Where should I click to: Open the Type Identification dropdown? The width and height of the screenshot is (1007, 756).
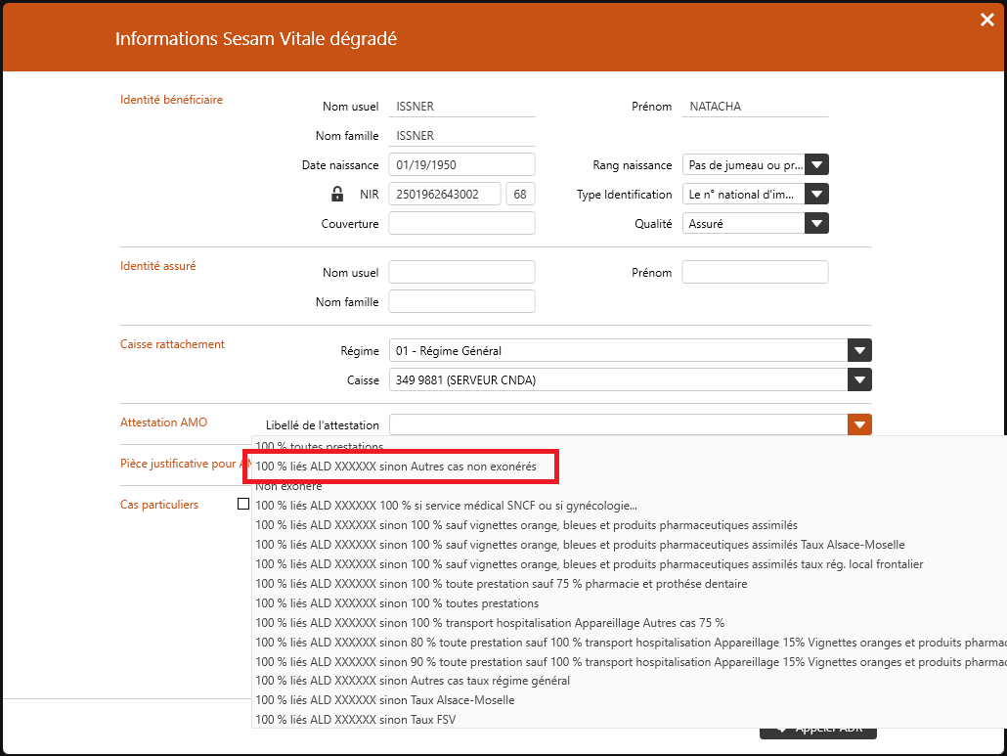[816, 195]
